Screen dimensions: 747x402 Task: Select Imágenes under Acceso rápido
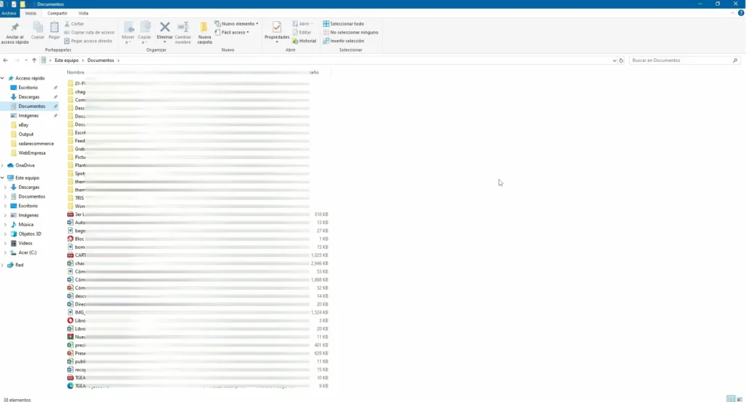click(x=28, y=116)
